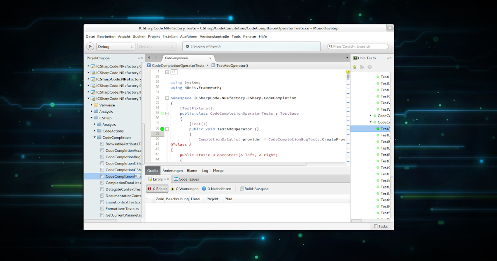Focus the 'Press Control+,' search field
This screenshot has height=261, width=497.
(x=358, y=46)
